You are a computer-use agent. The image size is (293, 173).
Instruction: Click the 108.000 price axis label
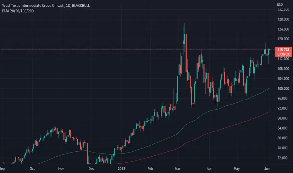point(283,69)
